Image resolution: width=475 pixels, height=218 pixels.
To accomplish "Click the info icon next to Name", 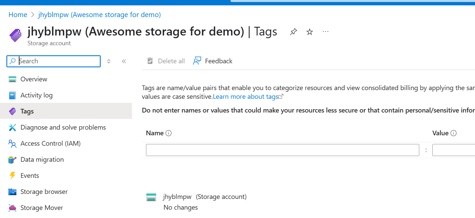I will [169, 133].
